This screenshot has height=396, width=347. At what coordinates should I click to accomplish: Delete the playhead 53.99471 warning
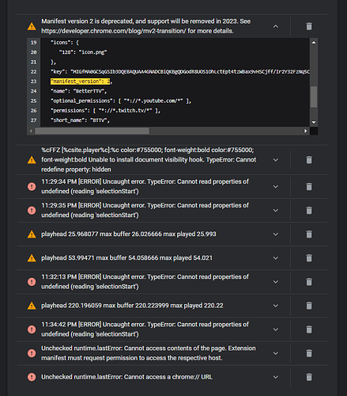pyautogui.click(x=309, y=257)
